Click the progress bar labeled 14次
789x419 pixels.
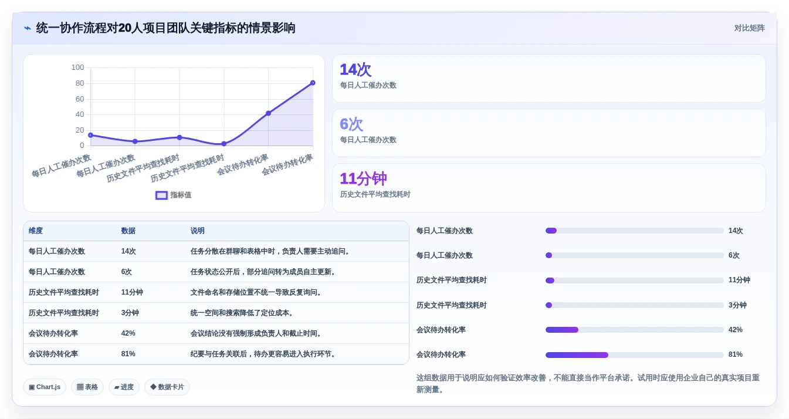click(635, 231)
